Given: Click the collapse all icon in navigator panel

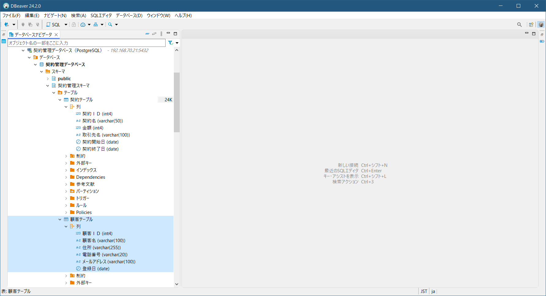Looking at the screenshot, I should point(147,34).
